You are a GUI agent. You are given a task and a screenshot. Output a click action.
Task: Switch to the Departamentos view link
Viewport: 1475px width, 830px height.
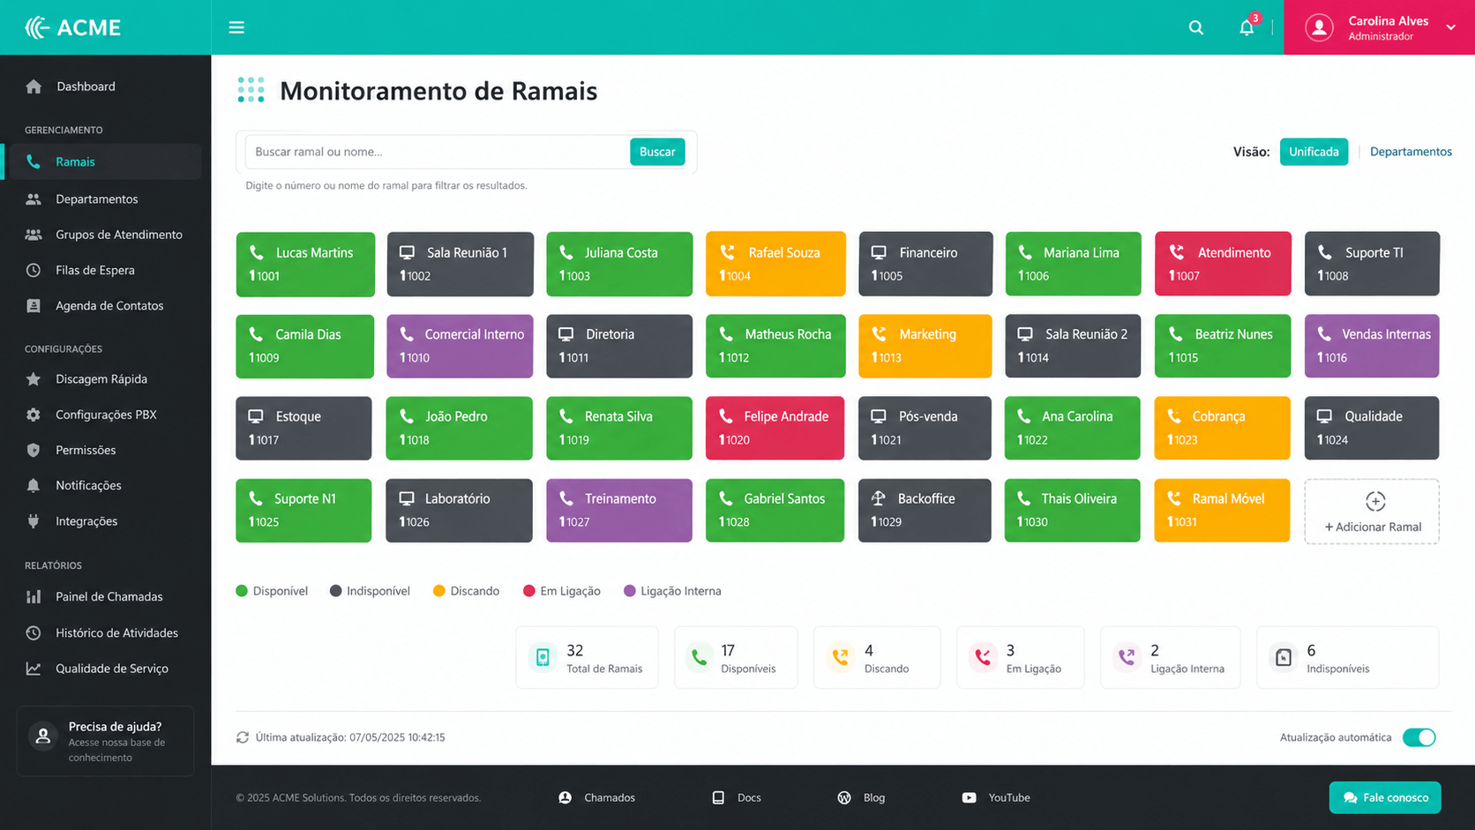point(1411,152)
